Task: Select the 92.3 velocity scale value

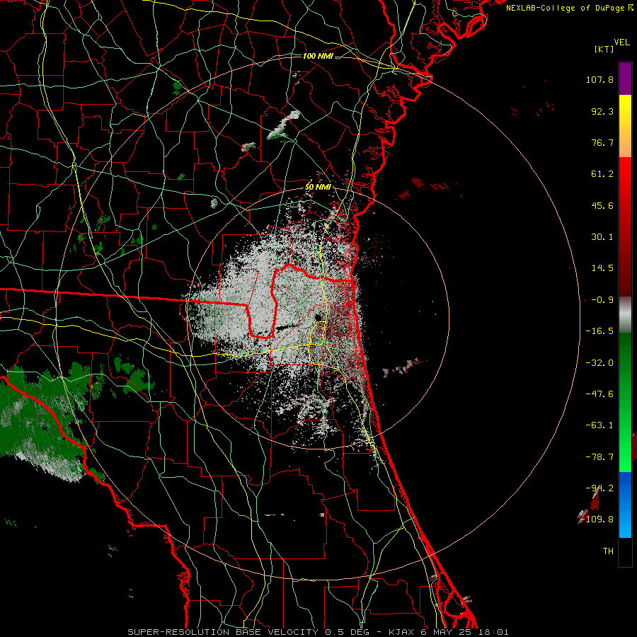Action: (602, 111)
